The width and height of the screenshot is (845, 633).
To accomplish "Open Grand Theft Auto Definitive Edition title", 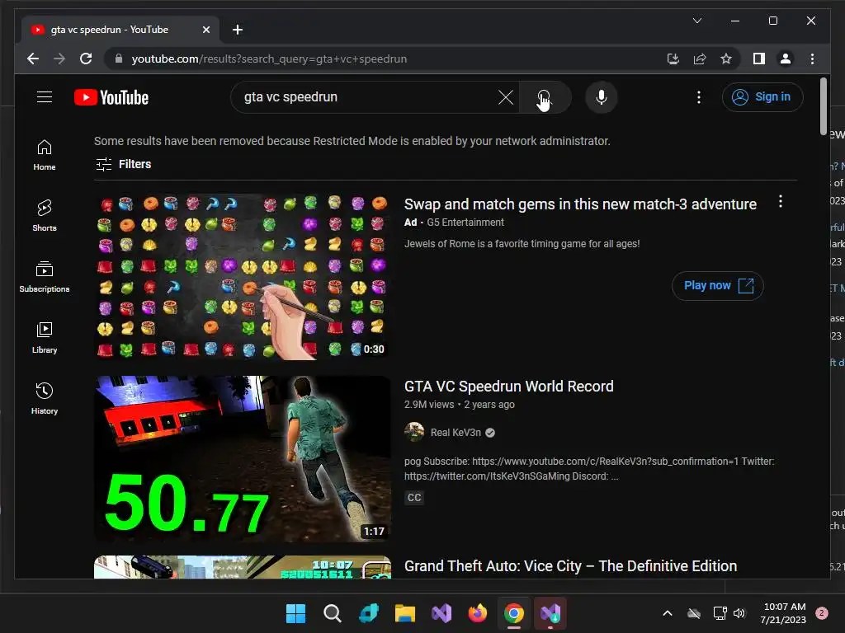I will pyautogui.click(x=571, y=565).
